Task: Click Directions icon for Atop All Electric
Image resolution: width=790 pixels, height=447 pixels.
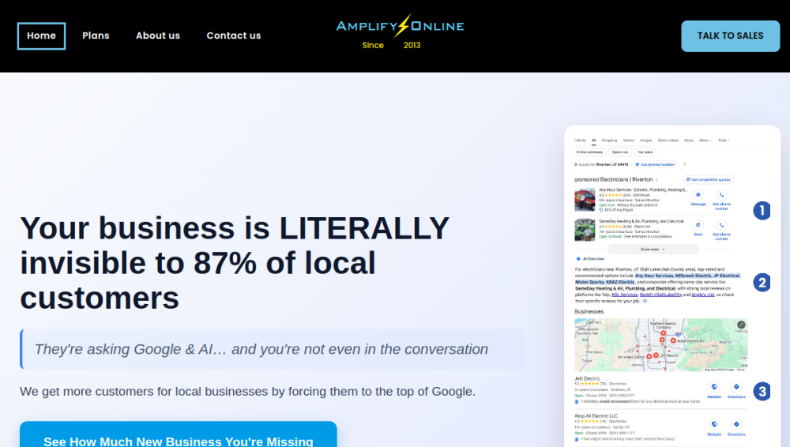Action: [x=736, y=424]
